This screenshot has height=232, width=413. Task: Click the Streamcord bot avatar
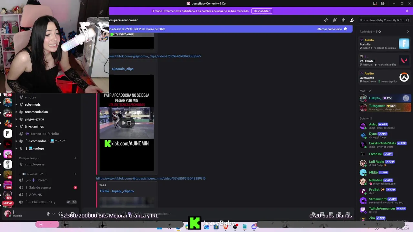(363, 200)
